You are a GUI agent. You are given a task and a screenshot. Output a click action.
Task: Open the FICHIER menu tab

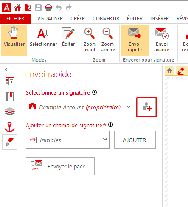tap(16, 19)
